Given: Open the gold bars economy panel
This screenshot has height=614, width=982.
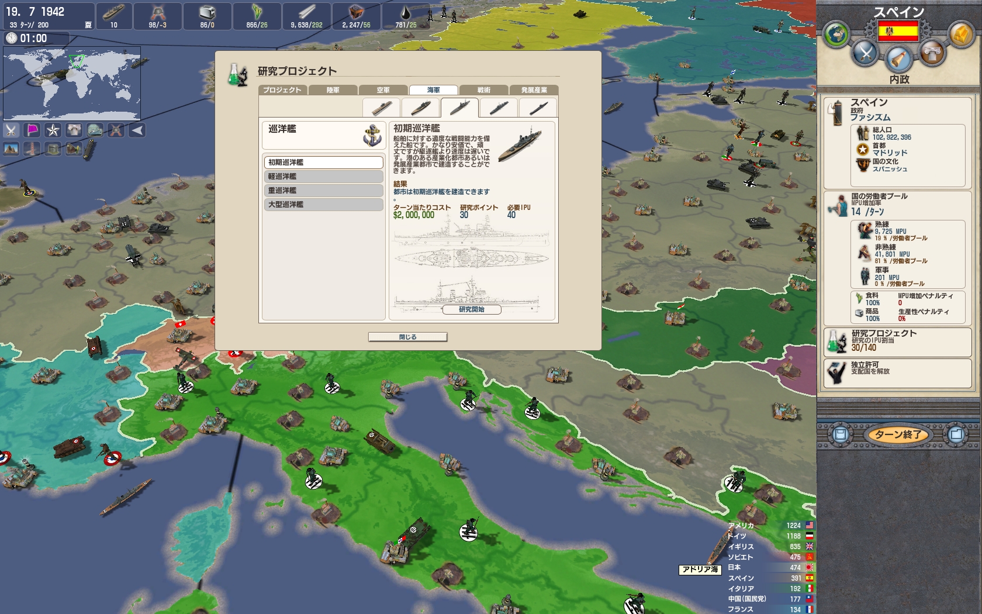Looking at the screenshot, I should click(960, 35).
